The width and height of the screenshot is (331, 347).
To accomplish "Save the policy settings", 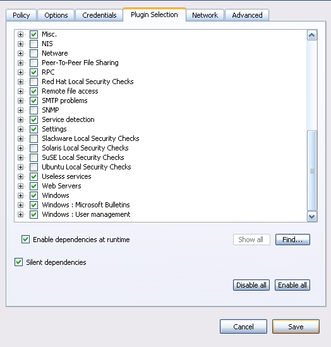I will [296, 326].
